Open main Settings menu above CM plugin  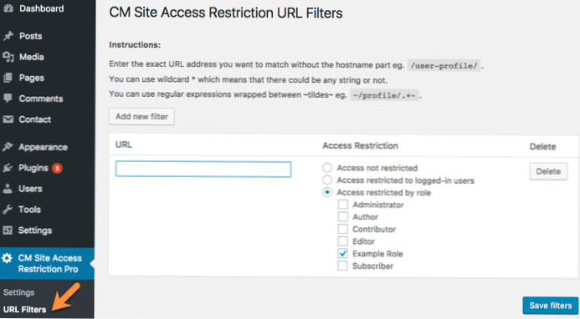[35, 230]
